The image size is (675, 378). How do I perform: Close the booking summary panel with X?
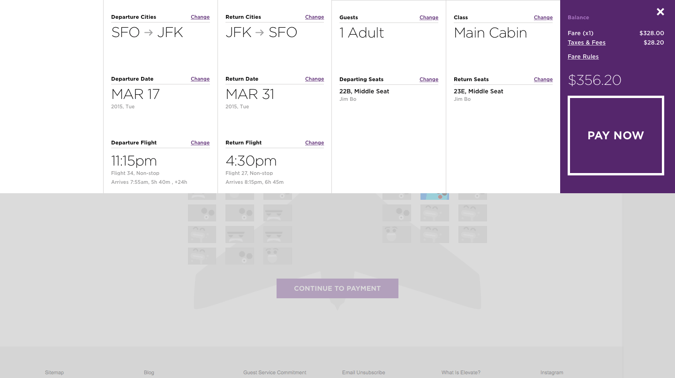coord(660,12)
